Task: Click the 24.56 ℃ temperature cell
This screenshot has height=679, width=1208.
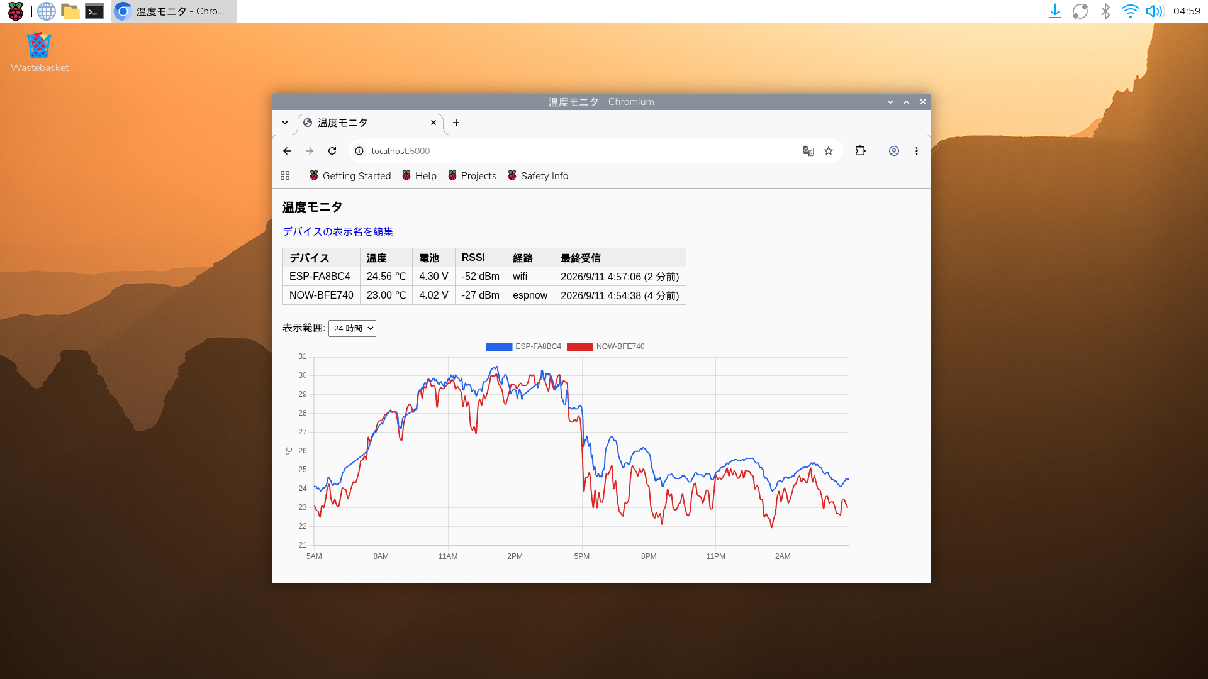Action: click(x=386, y=277)
